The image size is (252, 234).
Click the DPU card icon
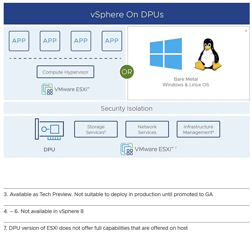[49, 129]
